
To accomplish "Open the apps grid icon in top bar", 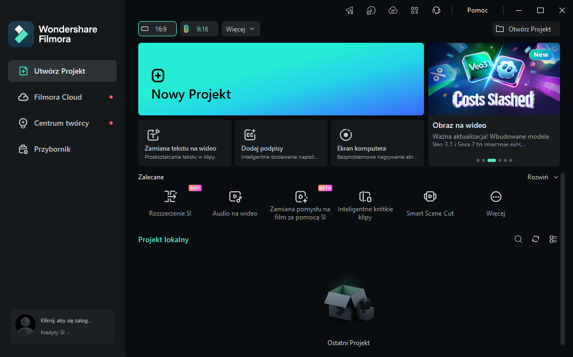I will click(x=414, y=10).
